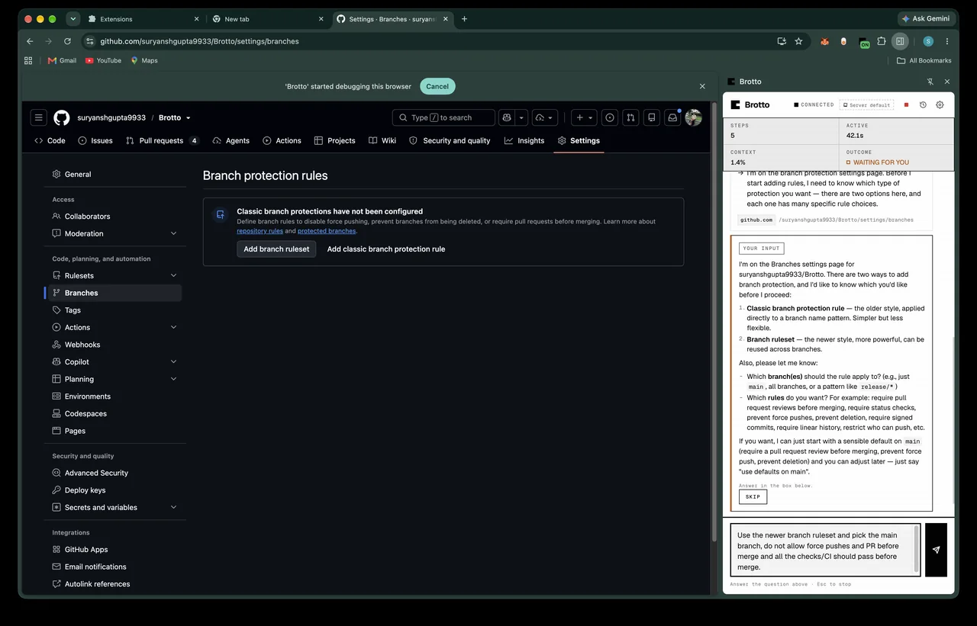
Task: Open the repositories icon in header
Action: click(651, 117)
